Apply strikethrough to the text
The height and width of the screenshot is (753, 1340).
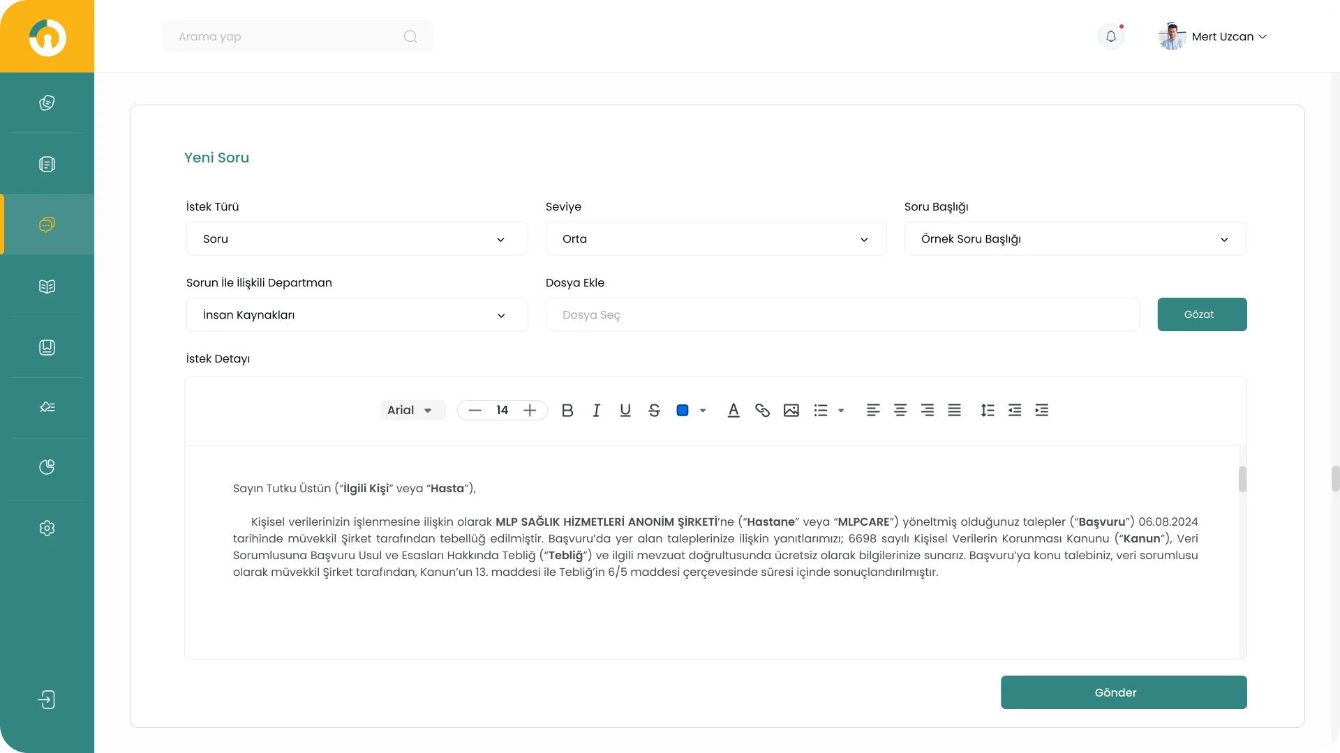point(654,411)
